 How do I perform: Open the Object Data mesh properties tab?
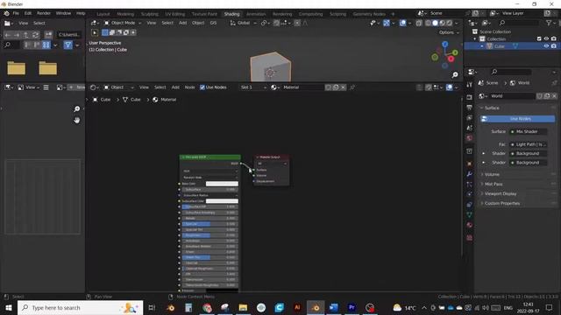470,214
